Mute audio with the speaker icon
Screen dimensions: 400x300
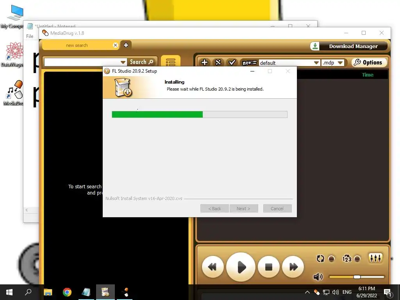coord(318,277)
